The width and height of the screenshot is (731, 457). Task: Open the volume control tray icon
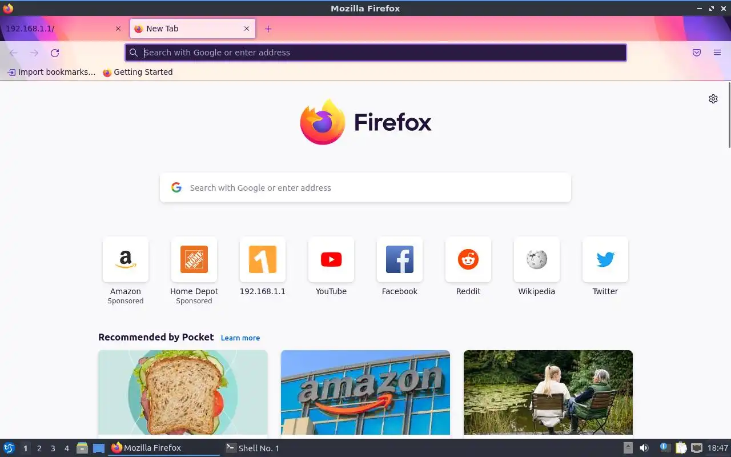pyautogui.click(x=644, y=448)
